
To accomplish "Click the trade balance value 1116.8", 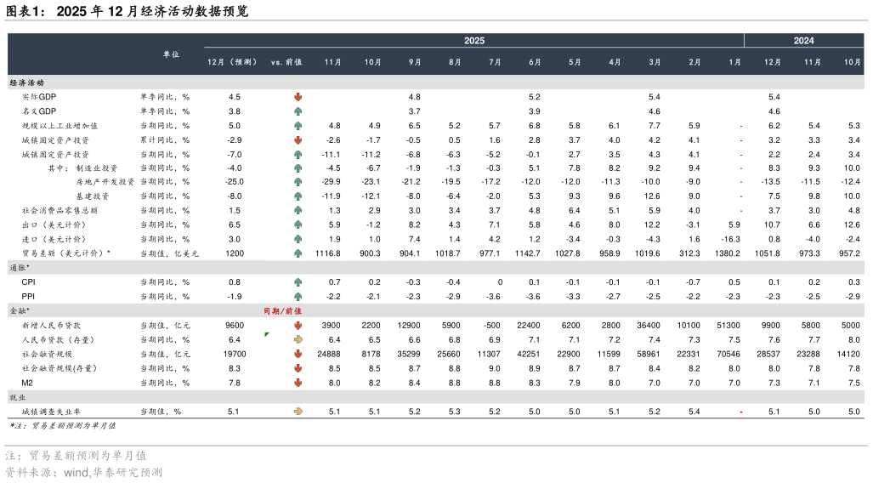I will click(x=328, y=253).
